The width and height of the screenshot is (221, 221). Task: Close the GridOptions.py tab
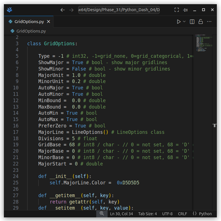pyautogui.click(x=49, y=22)
